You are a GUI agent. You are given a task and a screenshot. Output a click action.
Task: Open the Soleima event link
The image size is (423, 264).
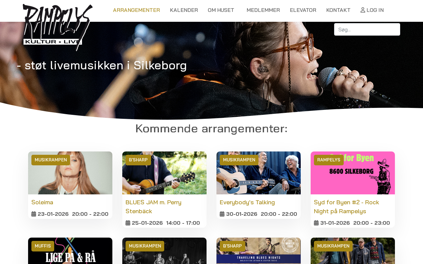point(42,202)
